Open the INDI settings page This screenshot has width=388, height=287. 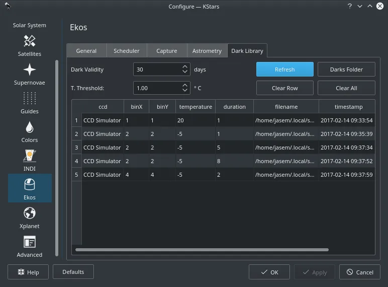[x=30, y=161]
